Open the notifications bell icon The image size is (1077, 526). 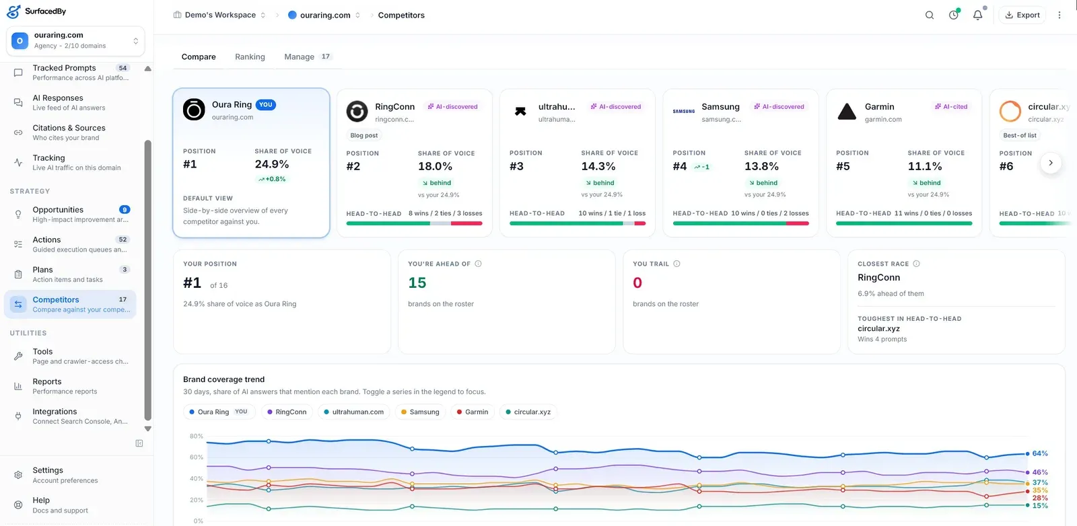click(x=977, y=15)
